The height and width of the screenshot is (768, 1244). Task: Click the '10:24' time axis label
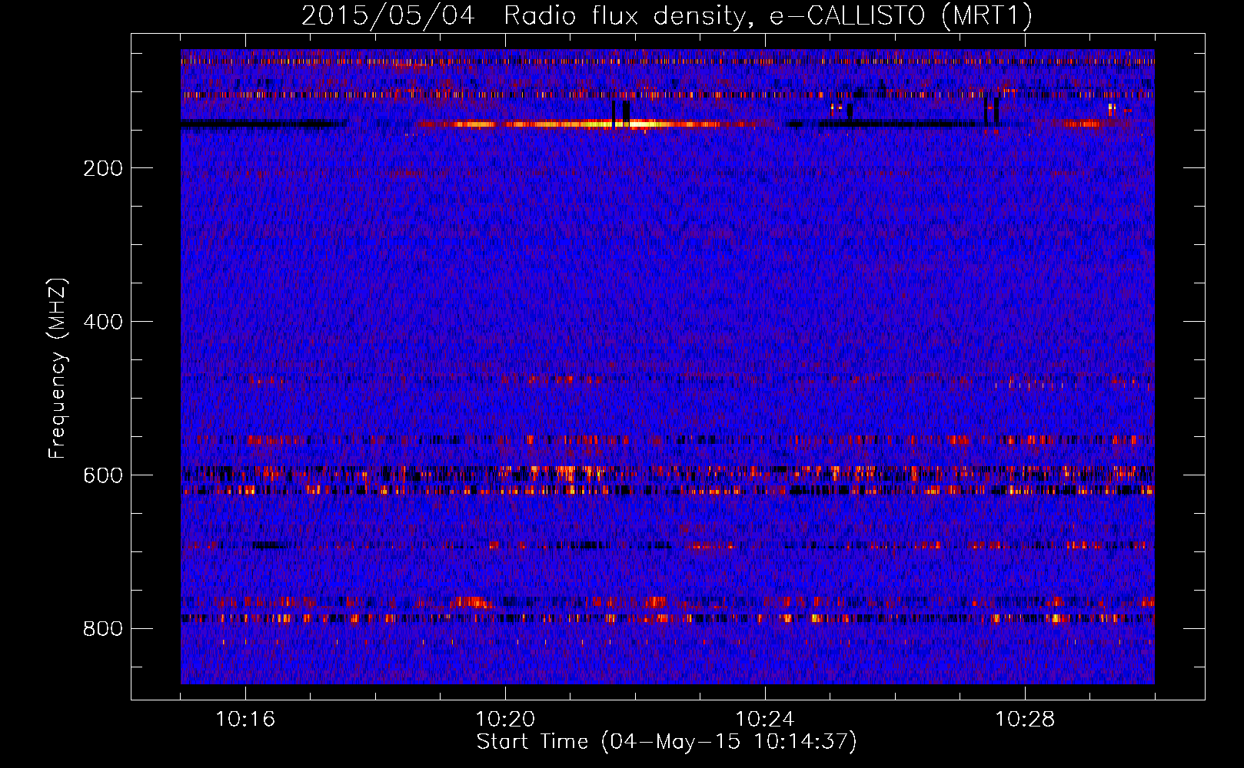pyautogui.click(x=765, y=720)
